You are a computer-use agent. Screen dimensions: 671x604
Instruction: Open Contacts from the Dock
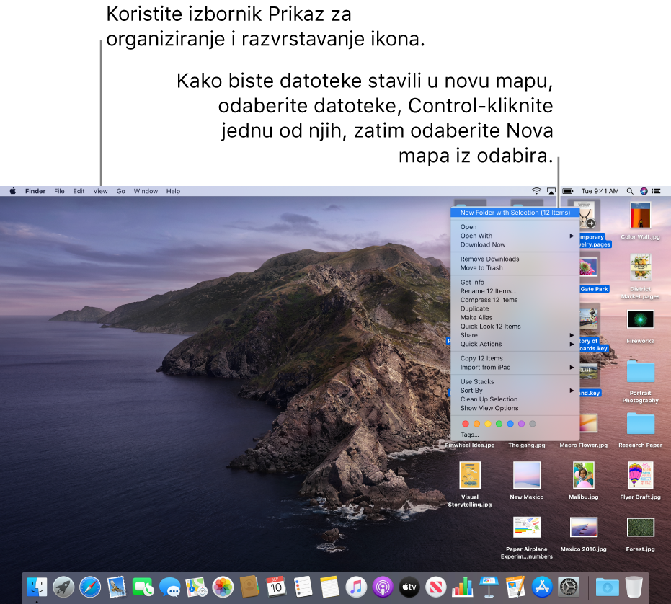[249, 587]
